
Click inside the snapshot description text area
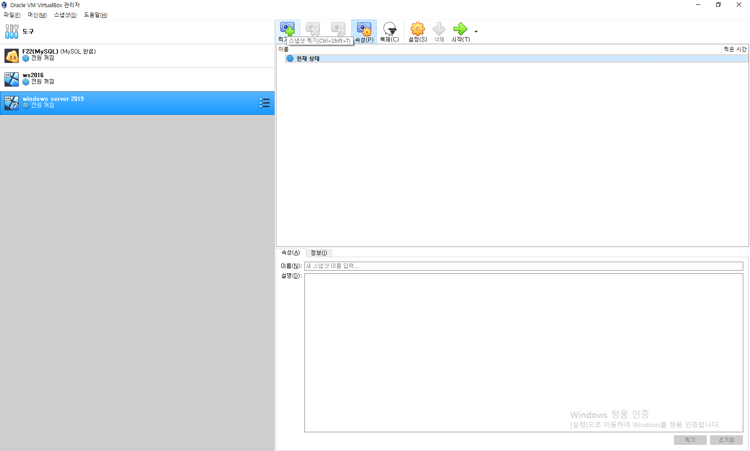coord(524,353)
